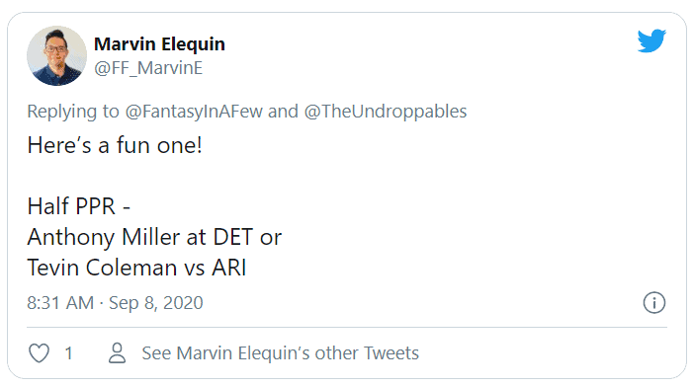Click the like count number 1
693x387 pixels.
69,353
